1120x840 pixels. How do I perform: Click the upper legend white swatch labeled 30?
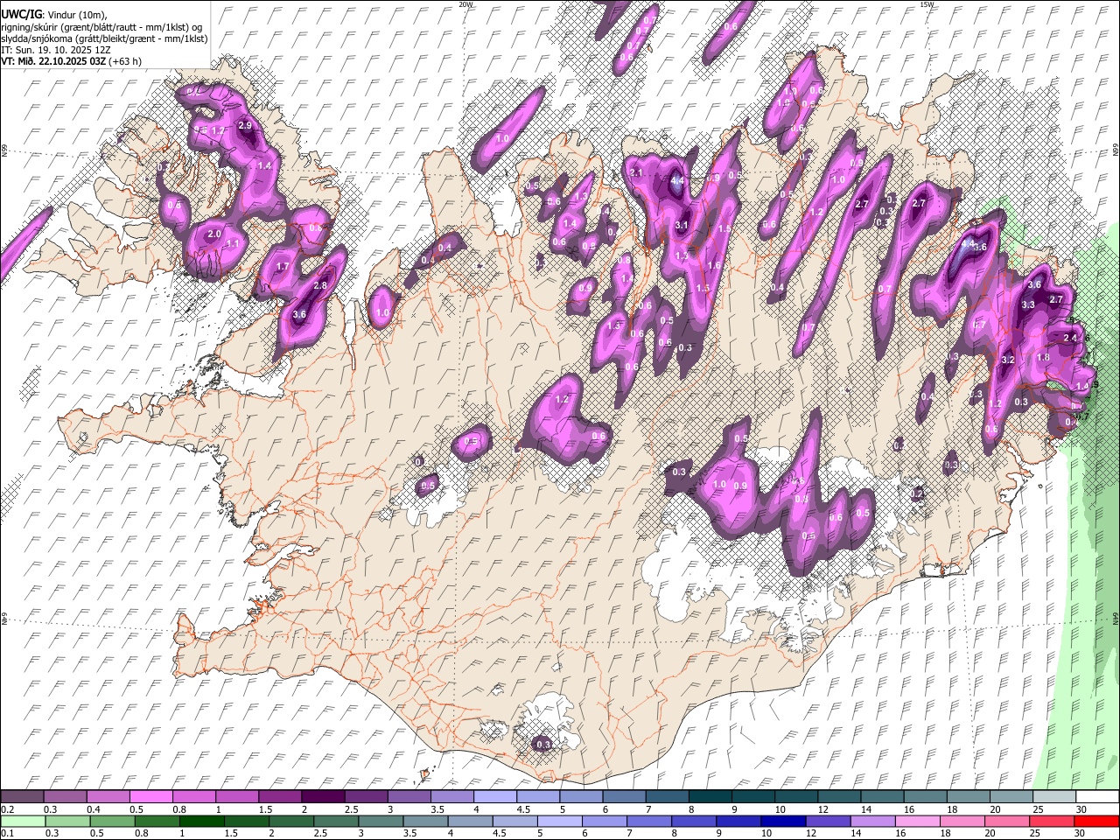pos(1098,796)
